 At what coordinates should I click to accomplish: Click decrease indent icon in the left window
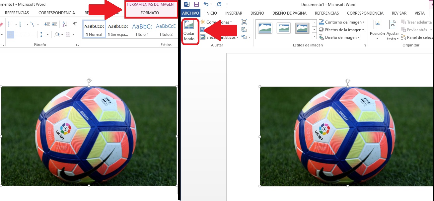click(47, 24)
